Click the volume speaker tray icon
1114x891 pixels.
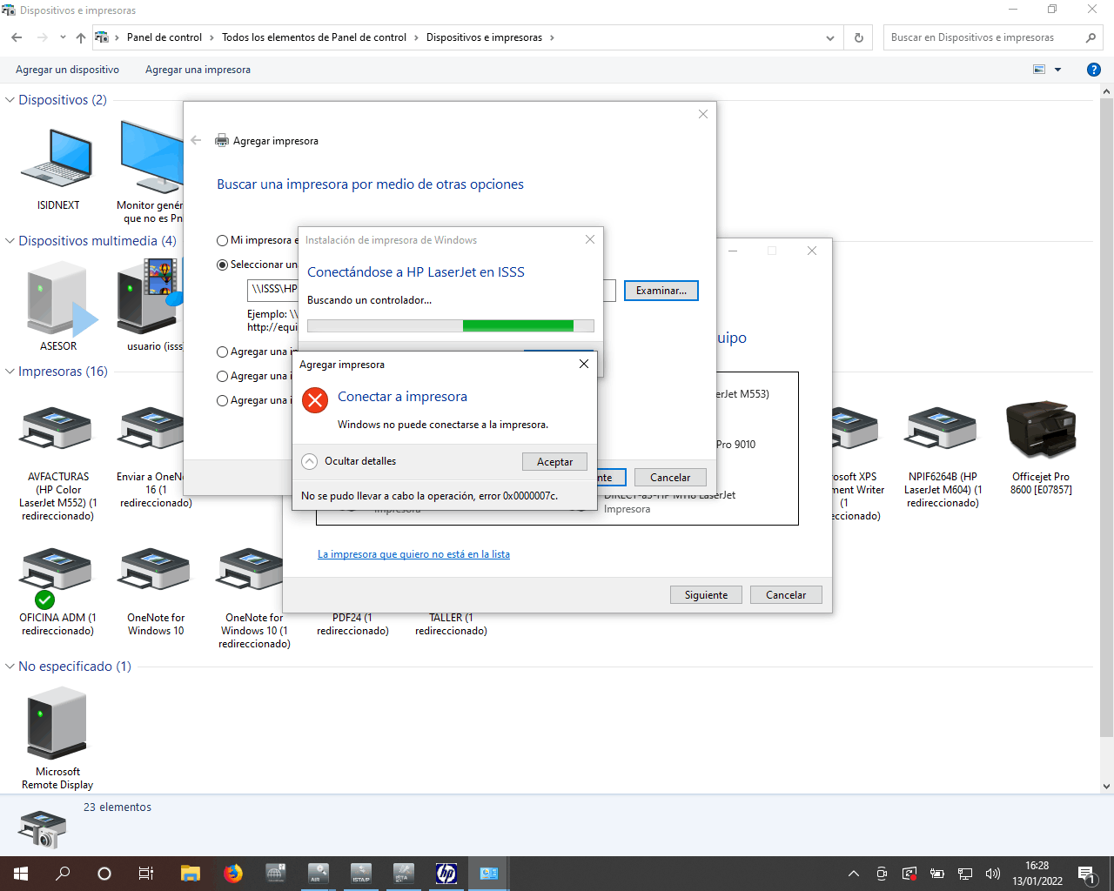[x=993, y=874]
